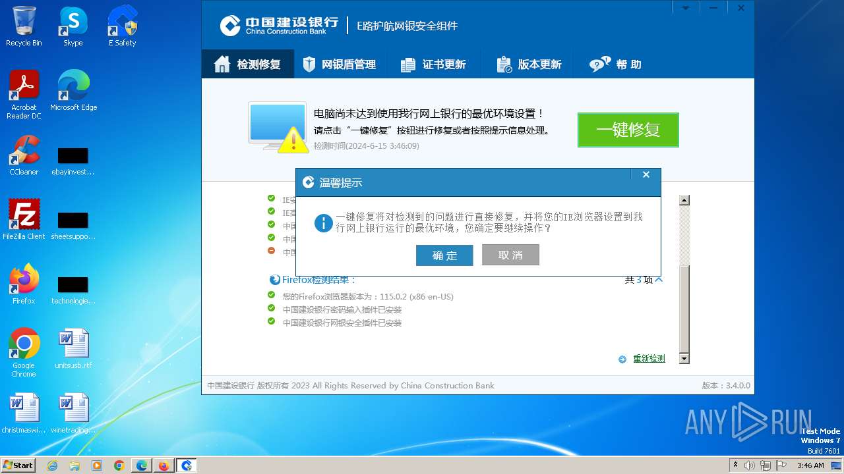The width and height of the screenshot is (844, 474).
Task: Select Firefox browser version result row
Action: 368,297
